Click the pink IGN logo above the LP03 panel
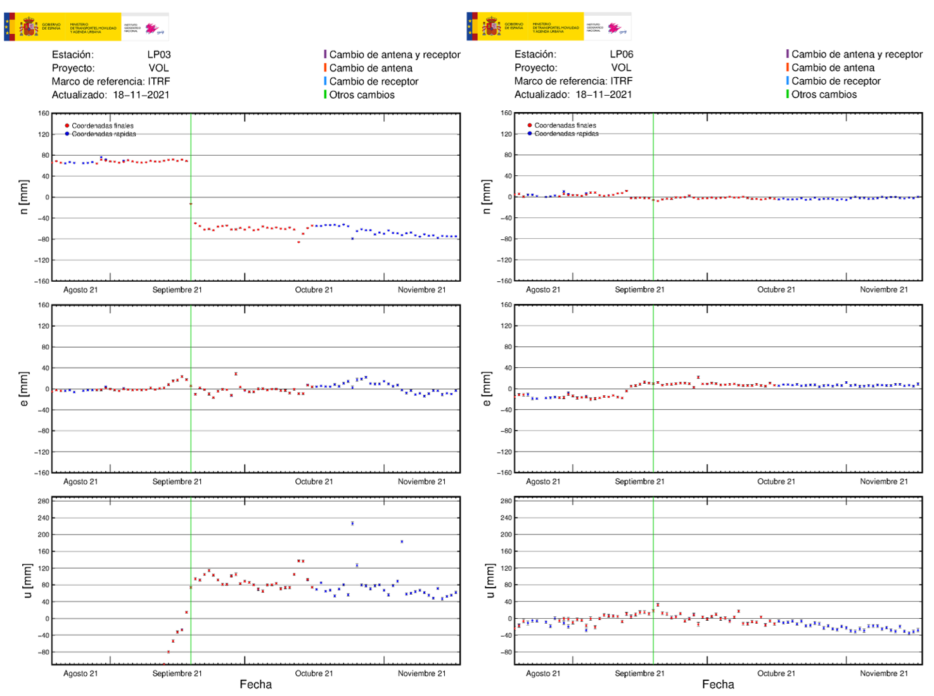This screenshot has height=696, width=934. 152,28
